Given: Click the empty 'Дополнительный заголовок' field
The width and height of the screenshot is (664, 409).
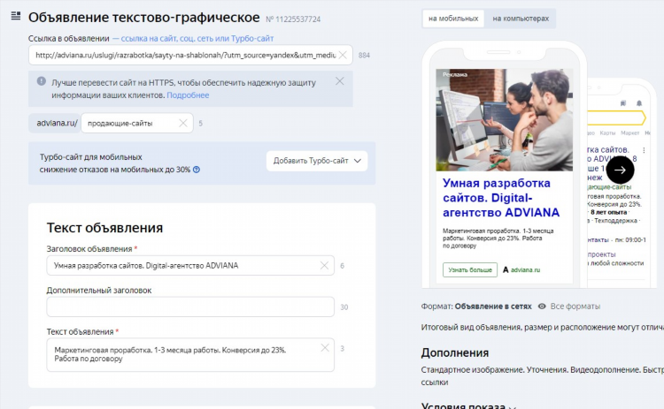Looking at the screenshot, I should [190, 307].
